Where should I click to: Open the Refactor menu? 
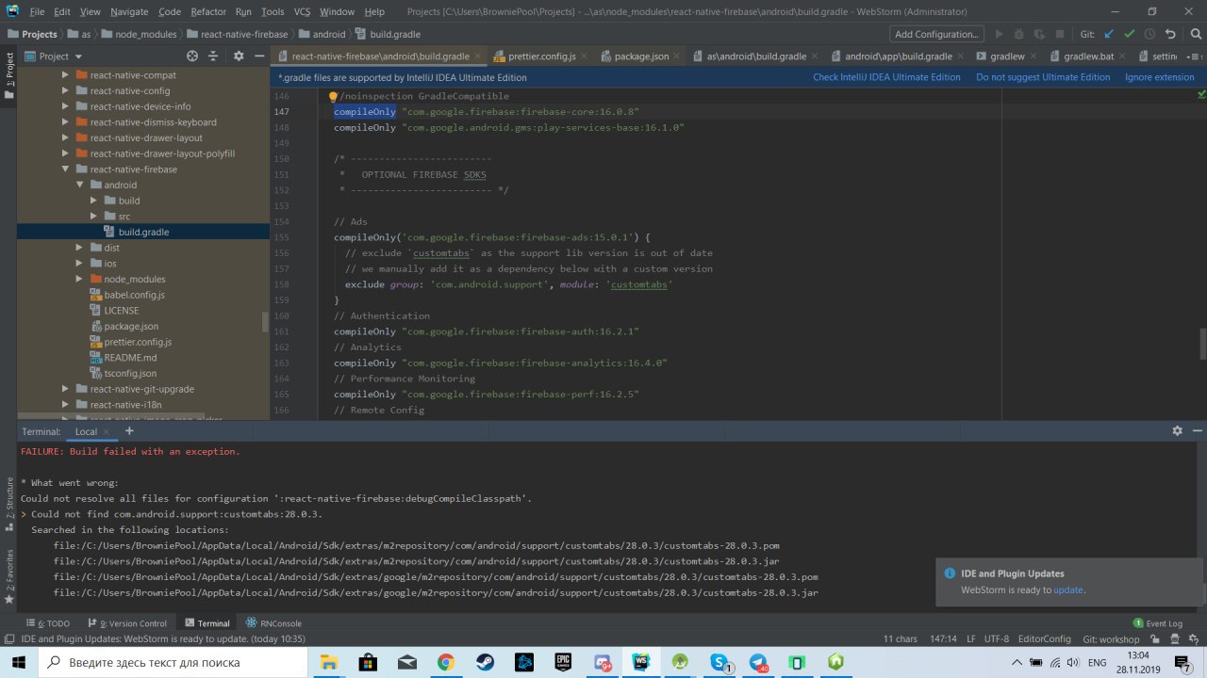tap(208, 12)
